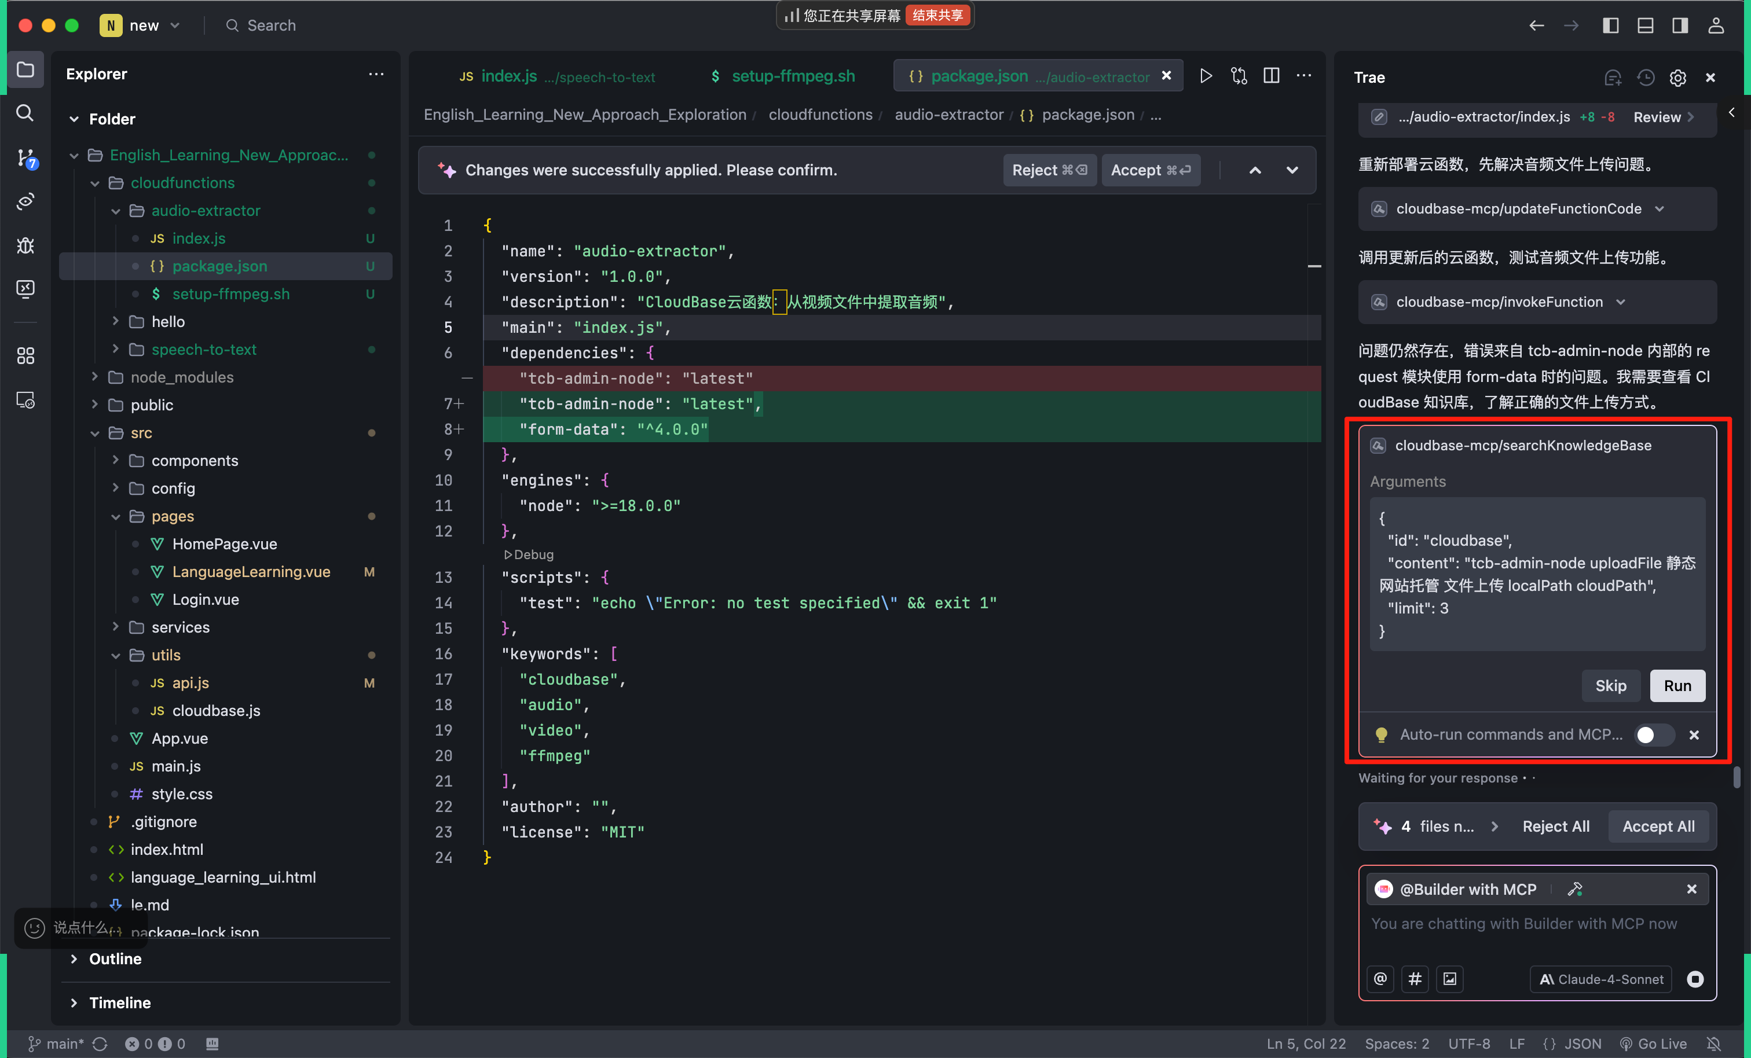Image resolution: width=1751 pixels, height=1058 pixels.
Task: Go to previous change with up chevron
Action: pos(1255,170)
